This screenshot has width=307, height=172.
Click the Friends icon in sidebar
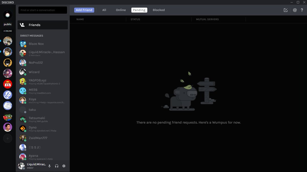22,25
